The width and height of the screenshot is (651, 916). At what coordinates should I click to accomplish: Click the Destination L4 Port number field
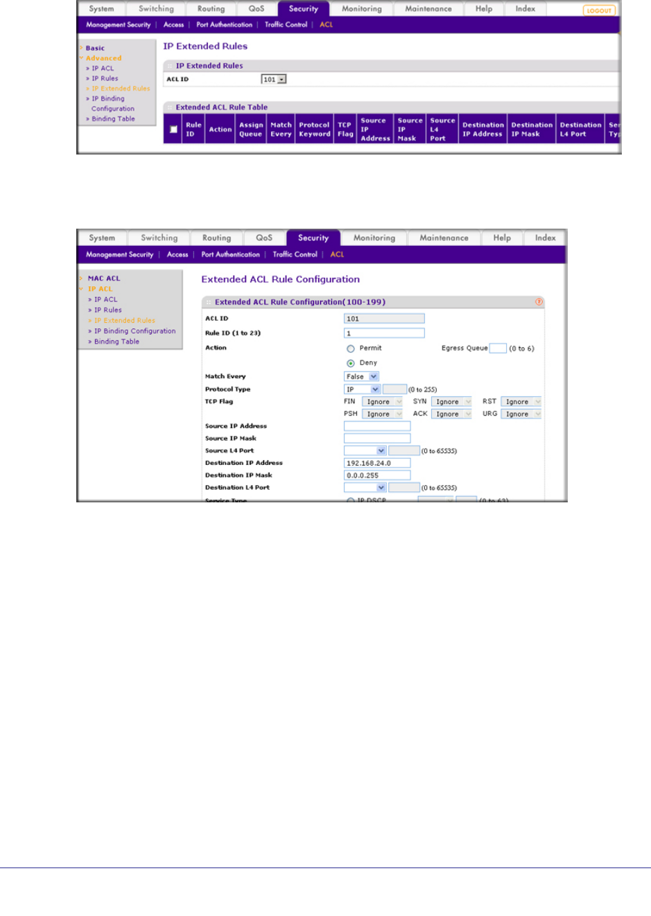[x=404, y=488]
